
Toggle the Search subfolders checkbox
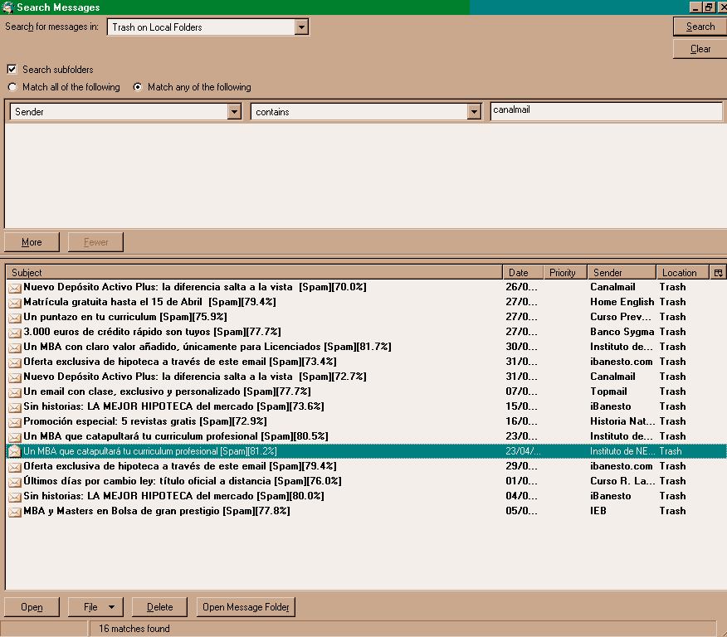point(12,70)
